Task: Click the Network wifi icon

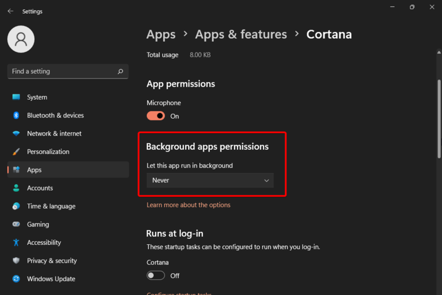Action: pyautogui.click(x=16, y=133)
